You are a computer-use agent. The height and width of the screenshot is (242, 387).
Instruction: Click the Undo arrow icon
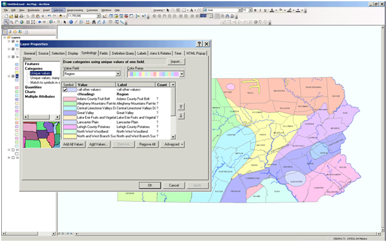pos(49,16)
